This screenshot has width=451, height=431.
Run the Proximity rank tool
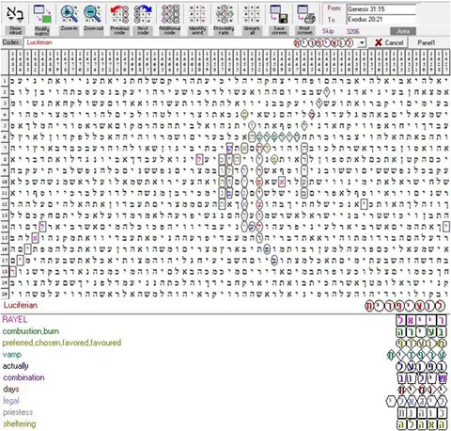tap(224, 14)
